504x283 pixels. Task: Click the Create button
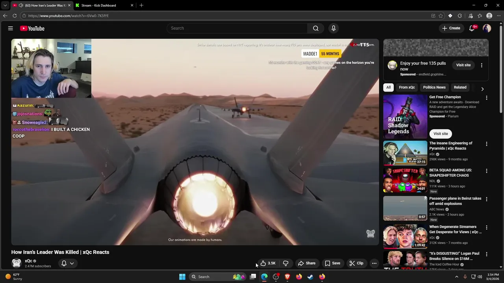click(451, 28)
